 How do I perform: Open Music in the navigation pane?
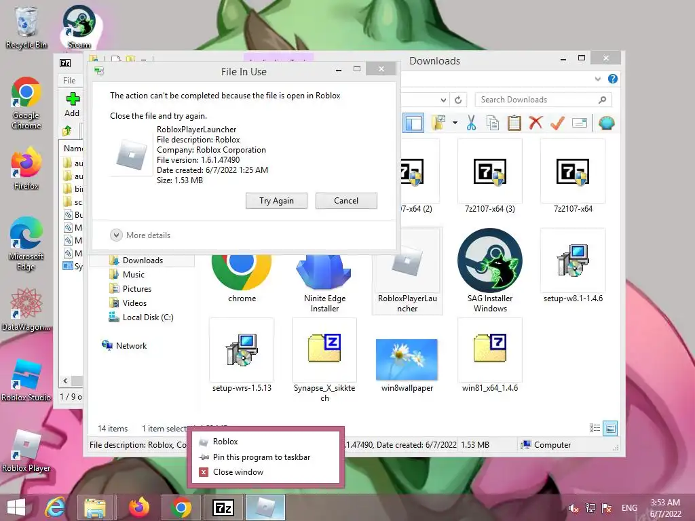[134, 275]
